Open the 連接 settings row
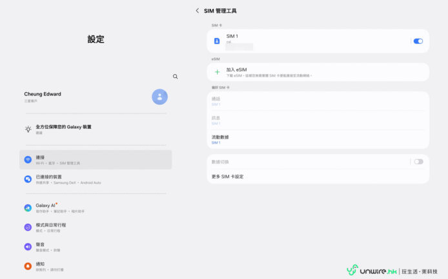 96,160
